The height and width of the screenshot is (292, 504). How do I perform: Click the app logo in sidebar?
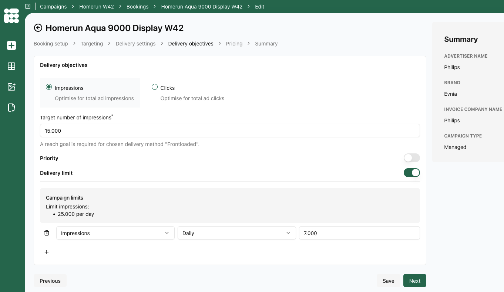pyautogui.click(x=11, y=16)
